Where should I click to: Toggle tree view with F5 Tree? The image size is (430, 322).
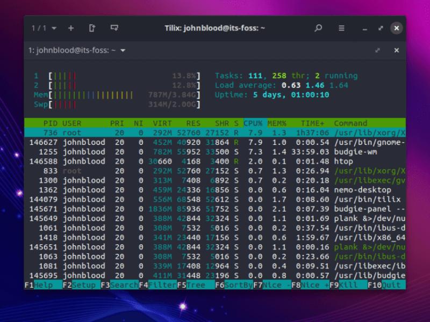[x=193, y=285]
